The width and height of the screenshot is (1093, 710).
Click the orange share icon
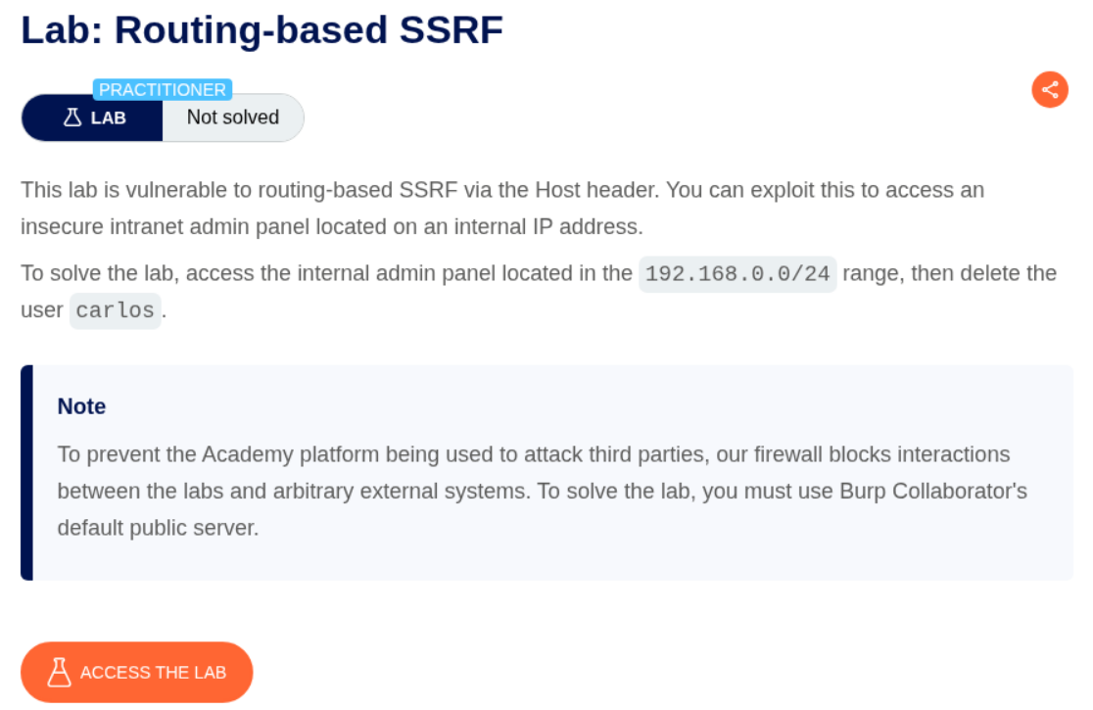[1050, 90]
